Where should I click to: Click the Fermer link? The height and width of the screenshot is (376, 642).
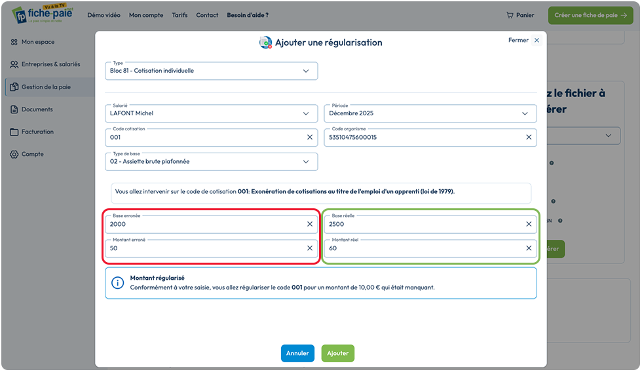tap(518, 40)
